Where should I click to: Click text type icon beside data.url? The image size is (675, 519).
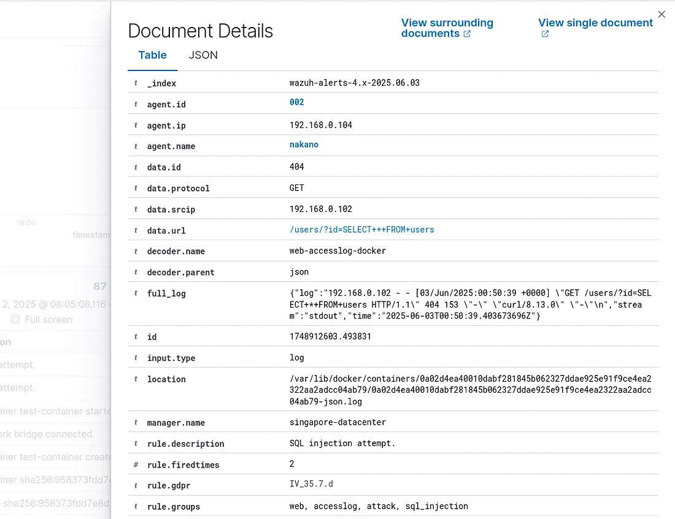click(136, 230)
